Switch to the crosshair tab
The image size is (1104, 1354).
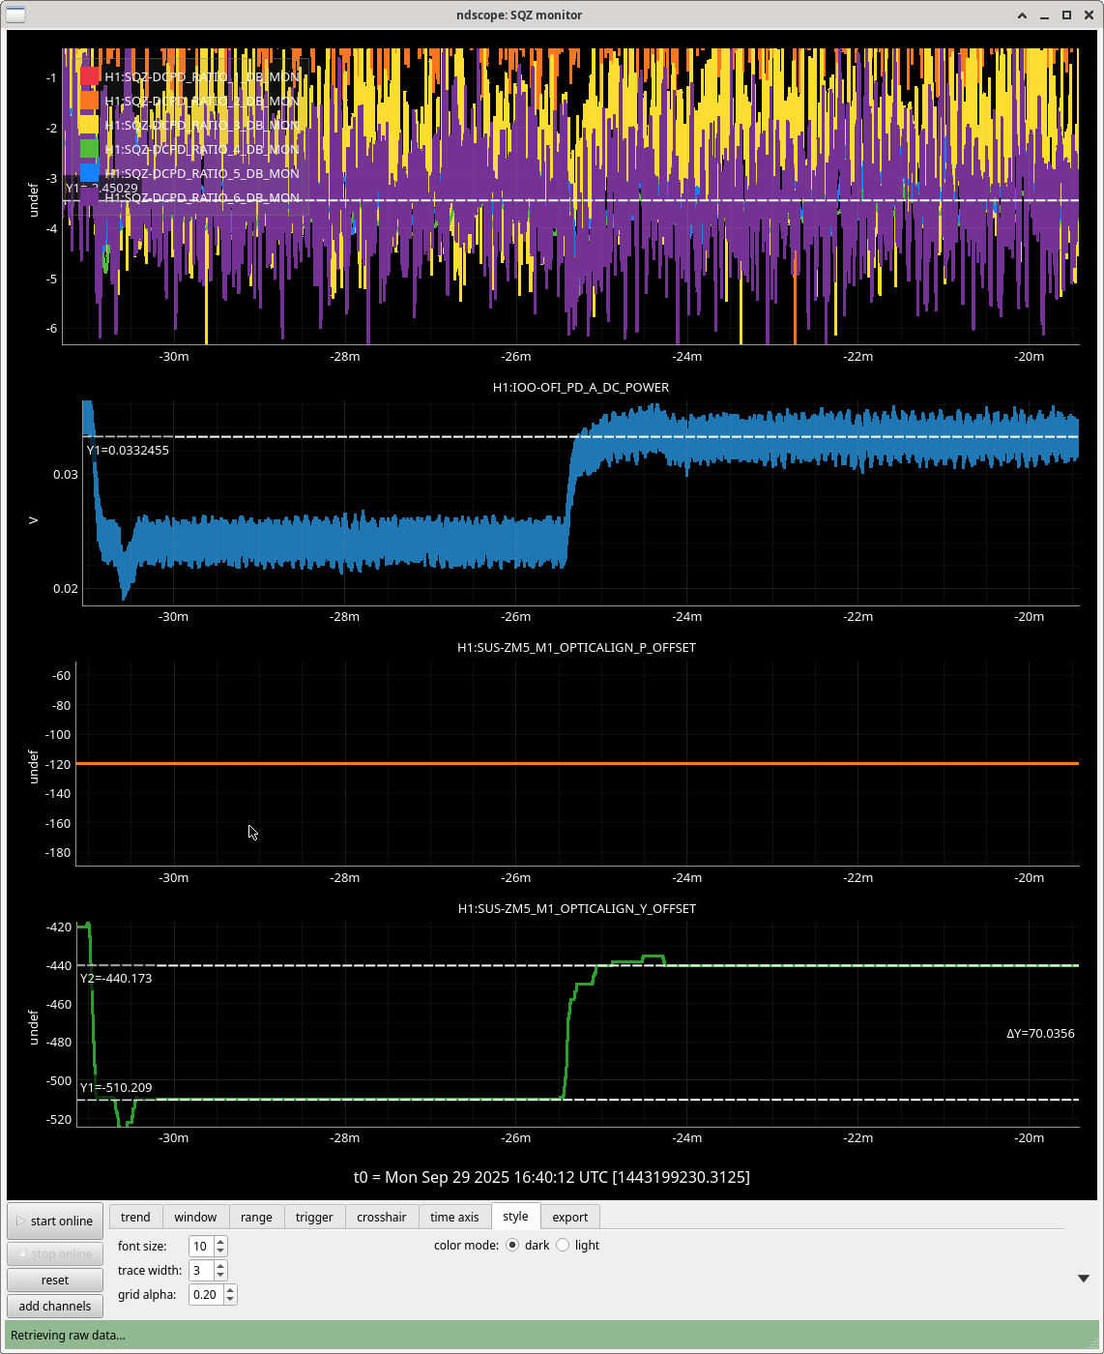[381, 1217]
